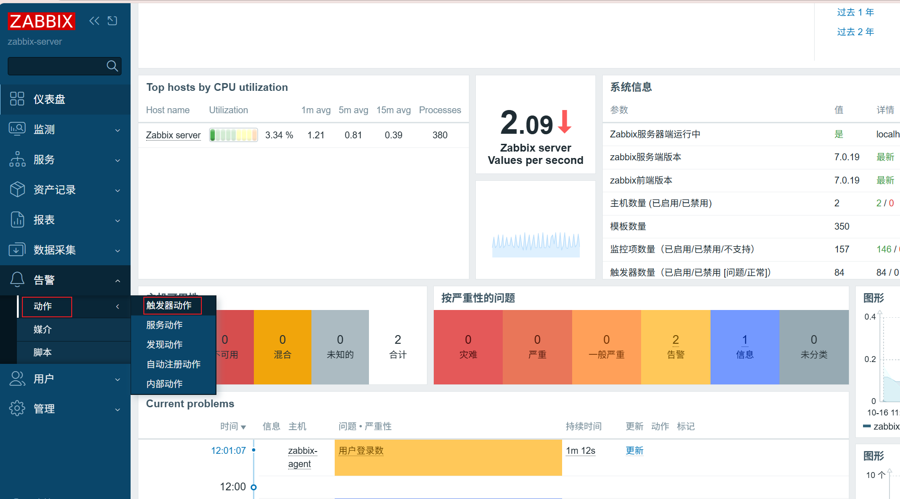This screenshot has height=499, width=900.
Task: Click the 混合 availability tile
Action: click(283, 347)
